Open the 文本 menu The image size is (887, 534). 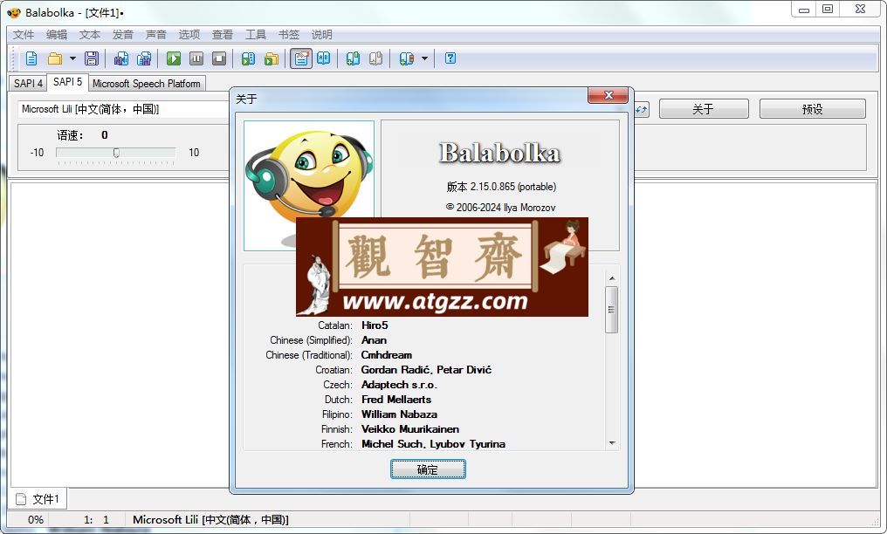click(89, 35)
